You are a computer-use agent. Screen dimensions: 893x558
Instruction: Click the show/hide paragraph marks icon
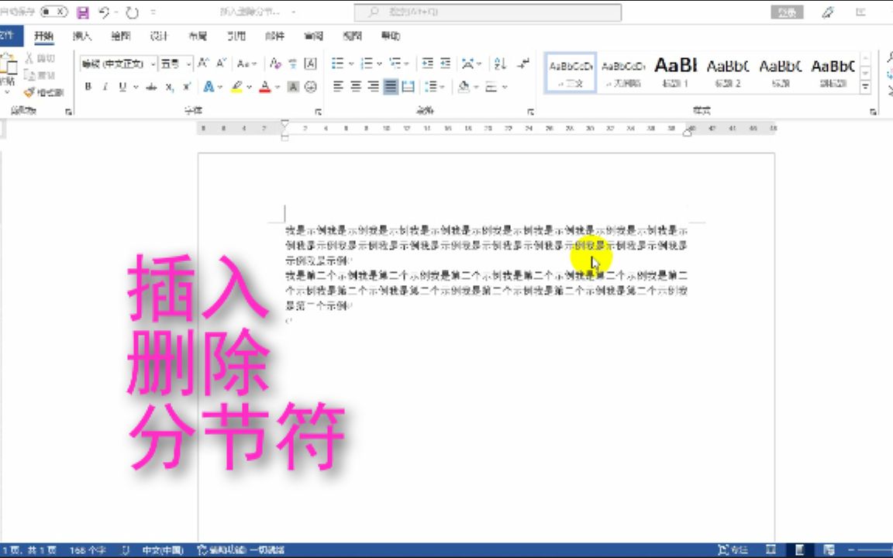coord(522,63)
